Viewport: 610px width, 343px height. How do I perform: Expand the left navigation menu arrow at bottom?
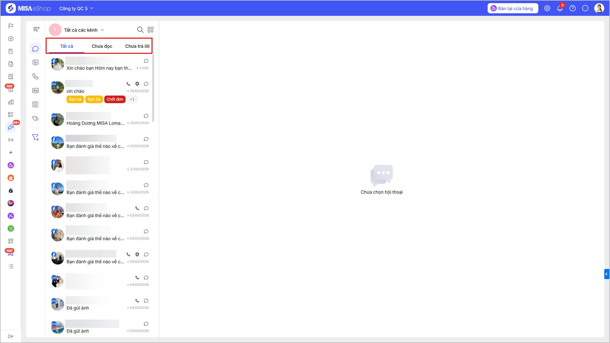(x=10, y=336)
